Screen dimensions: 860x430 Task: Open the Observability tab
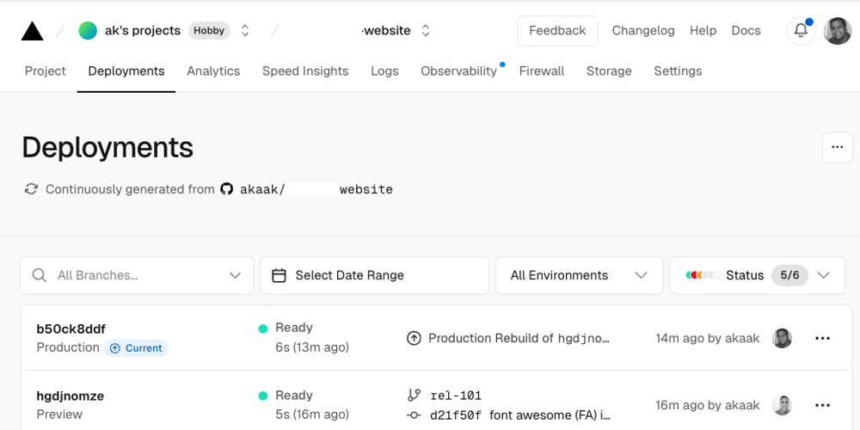tap(458, 71)
